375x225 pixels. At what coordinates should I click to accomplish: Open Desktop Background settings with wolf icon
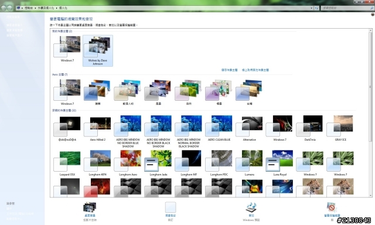point(90,212)
